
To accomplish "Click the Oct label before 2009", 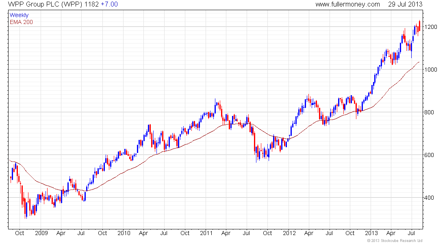I will point(20,233).
